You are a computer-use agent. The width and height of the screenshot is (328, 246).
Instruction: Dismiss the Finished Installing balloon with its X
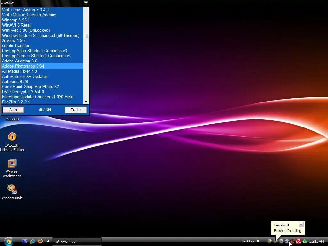click(301, 225)
